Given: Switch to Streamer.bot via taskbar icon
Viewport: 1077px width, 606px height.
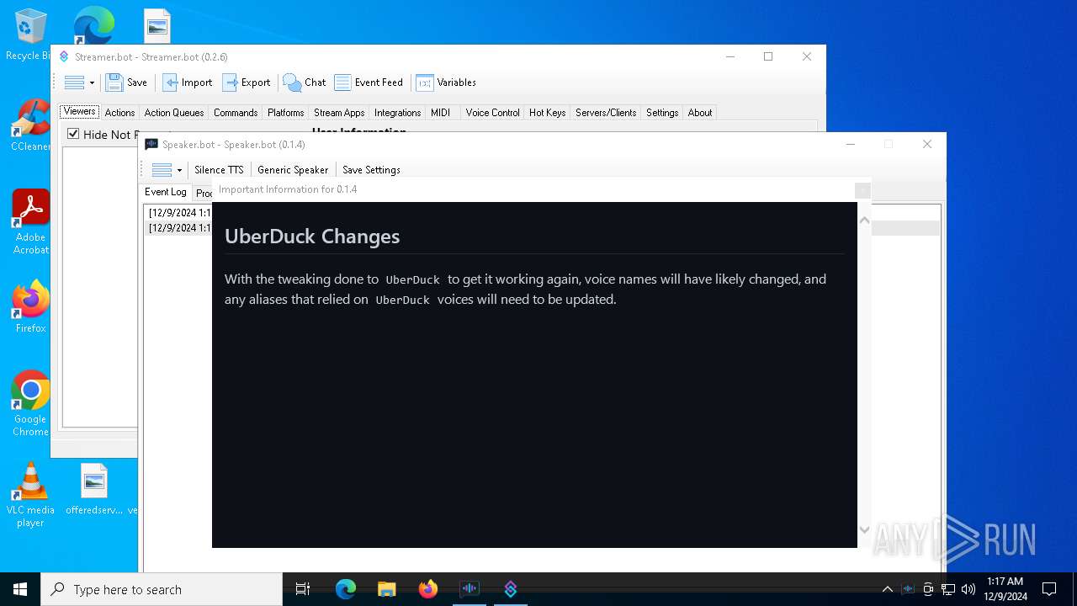Looking at the screenshot, I should coord(510,589).
